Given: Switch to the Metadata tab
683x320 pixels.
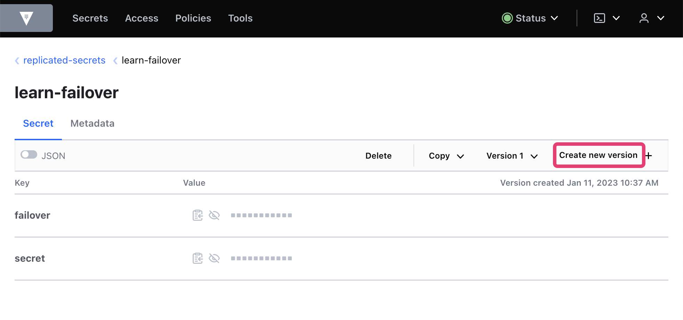Looking at the screenshot, I should tap(92, 124).
